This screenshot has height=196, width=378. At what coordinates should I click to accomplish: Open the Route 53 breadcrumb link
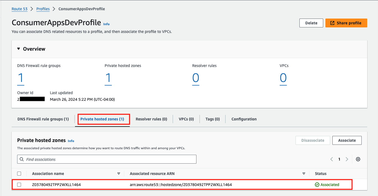[x=19, y=9]
